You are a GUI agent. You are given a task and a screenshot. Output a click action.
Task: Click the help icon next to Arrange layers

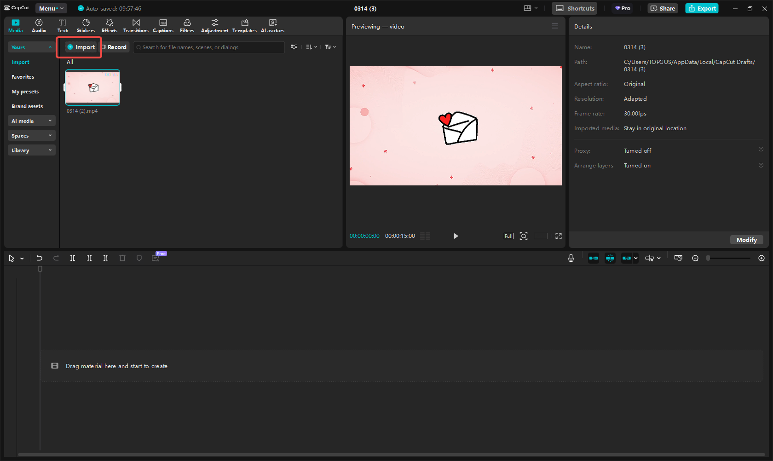[x=761, y=165]
